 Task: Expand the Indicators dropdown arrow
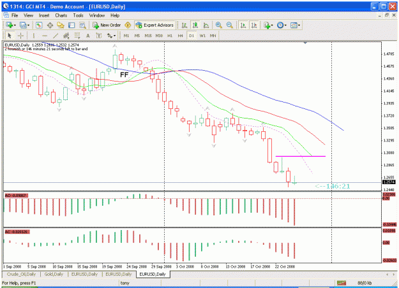272,25
